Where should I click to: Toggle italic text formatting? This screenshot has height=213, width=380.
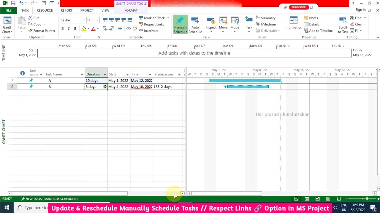[x=69, y=28]
